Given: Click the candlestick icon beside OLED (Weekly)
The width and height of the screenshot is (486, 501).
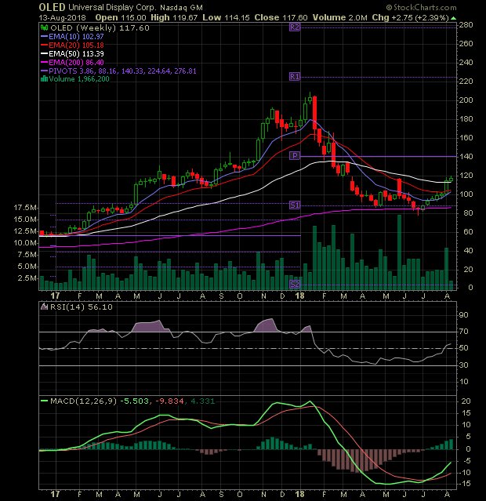Looking at the screenshot, I should 45,28.
